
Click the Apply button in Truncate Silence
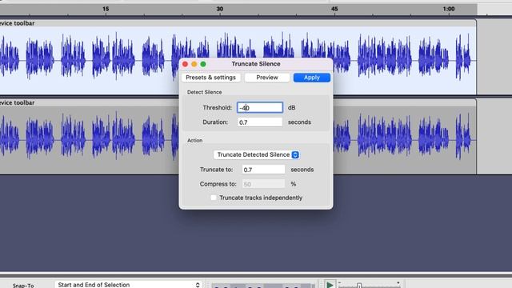click(x=311, y=78)
